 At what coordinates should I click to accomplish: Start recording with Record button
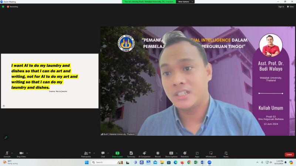click(x=158, y=154)
